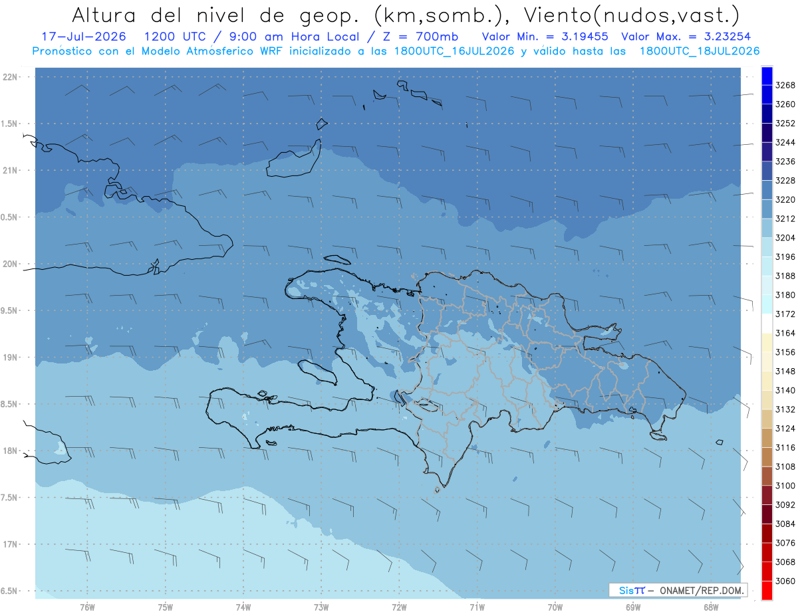798x616 pixels.
Task: Click the '3132' colorbar value
Action: pos(785,409)
